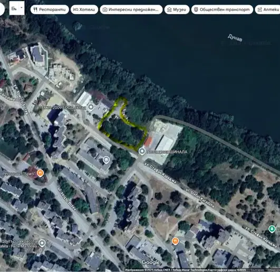Click the Ресторанти filter chip text
280x272 pixels.
(52, 9)
